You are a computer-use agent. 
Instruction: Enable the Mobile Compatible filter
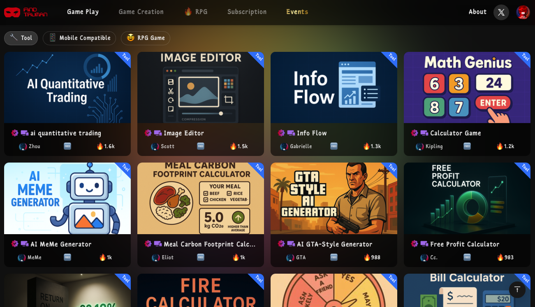click(79, 38)
